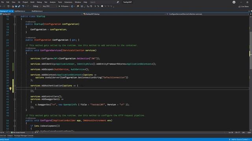
Task: Click the "DefaultConnection" string
Action: [x=114, y=78]
